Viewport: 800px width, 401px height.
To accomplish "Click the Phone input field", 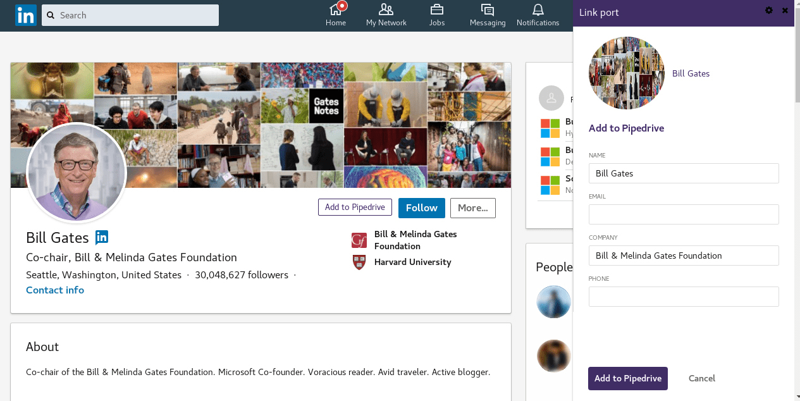I will [684, 297].
